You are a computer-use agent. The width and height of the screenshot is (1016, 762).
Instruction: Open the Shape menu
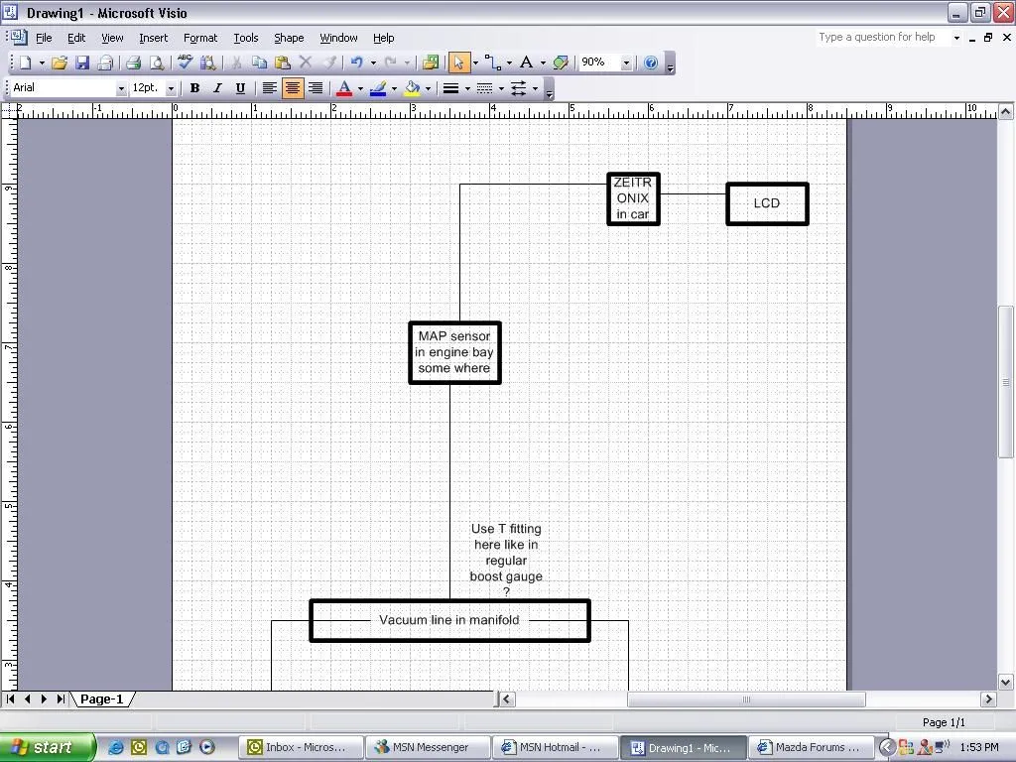pos(289,38)
